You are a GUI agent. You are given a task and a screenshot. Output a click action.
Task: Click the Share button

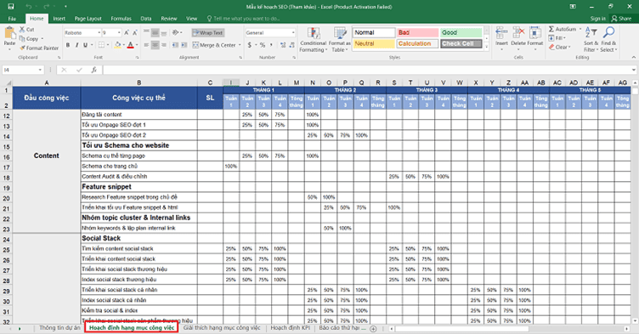tap(621, 19)
